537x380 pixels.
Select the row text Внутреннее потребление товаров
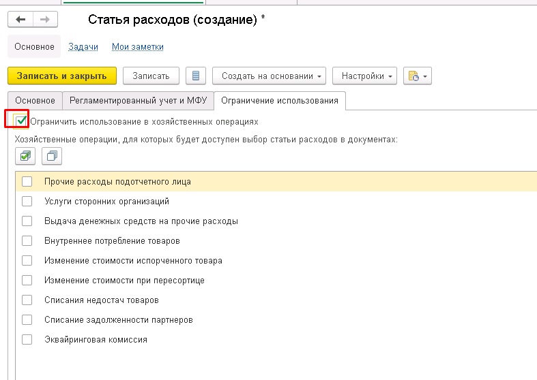pos(112,241)
